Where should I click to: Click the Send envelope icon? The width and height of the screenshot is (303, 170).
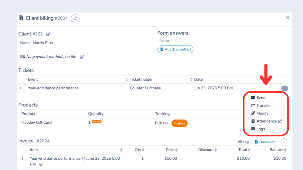click(x=253, y=97)
